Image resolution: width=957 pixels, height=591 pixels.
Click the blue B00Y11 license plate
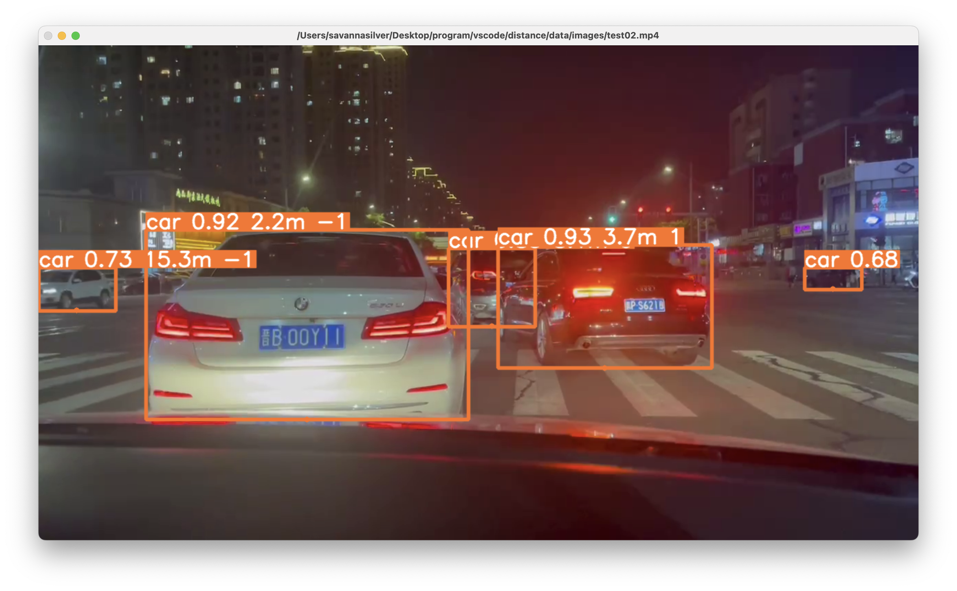(x=302, y=337)
